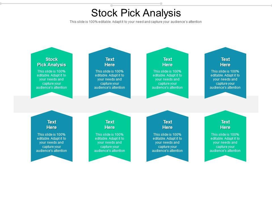The width and height of the screenshot is (272, 204).
Task: Select description text in bottom row's second green banner
Action: [x=110, y=143]
